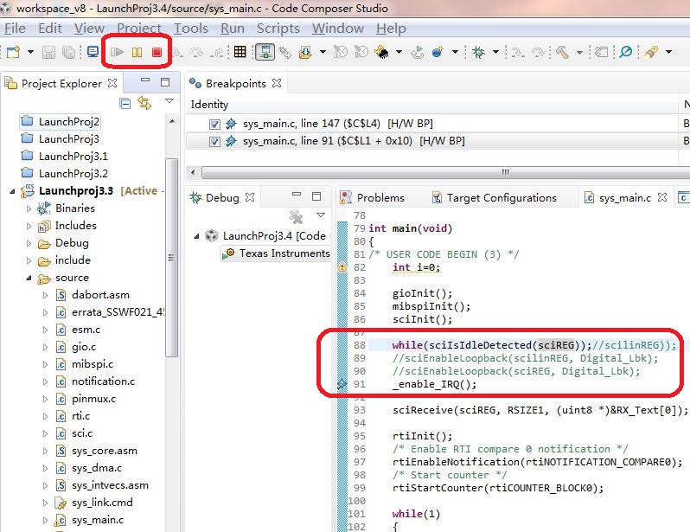The width and height of the screenshot is (690, 532).
Task: Click the chip flash toolbar icon
Action: click(382, 53)
